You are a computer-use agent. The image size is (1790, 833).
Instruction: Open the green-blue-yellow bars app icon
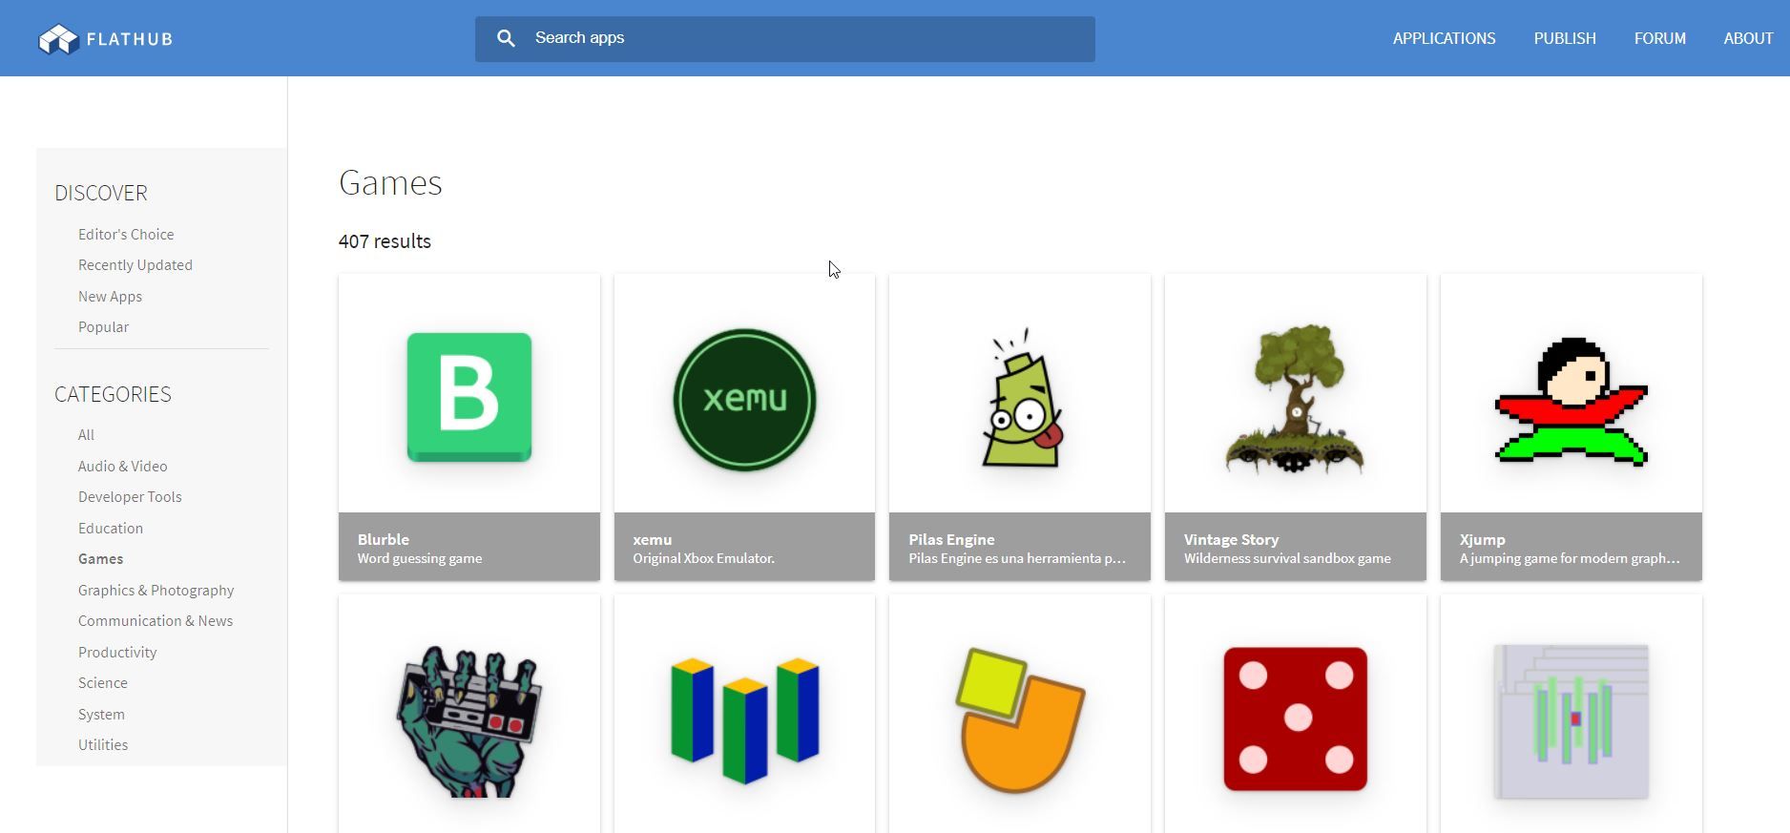tap(745, 720)
